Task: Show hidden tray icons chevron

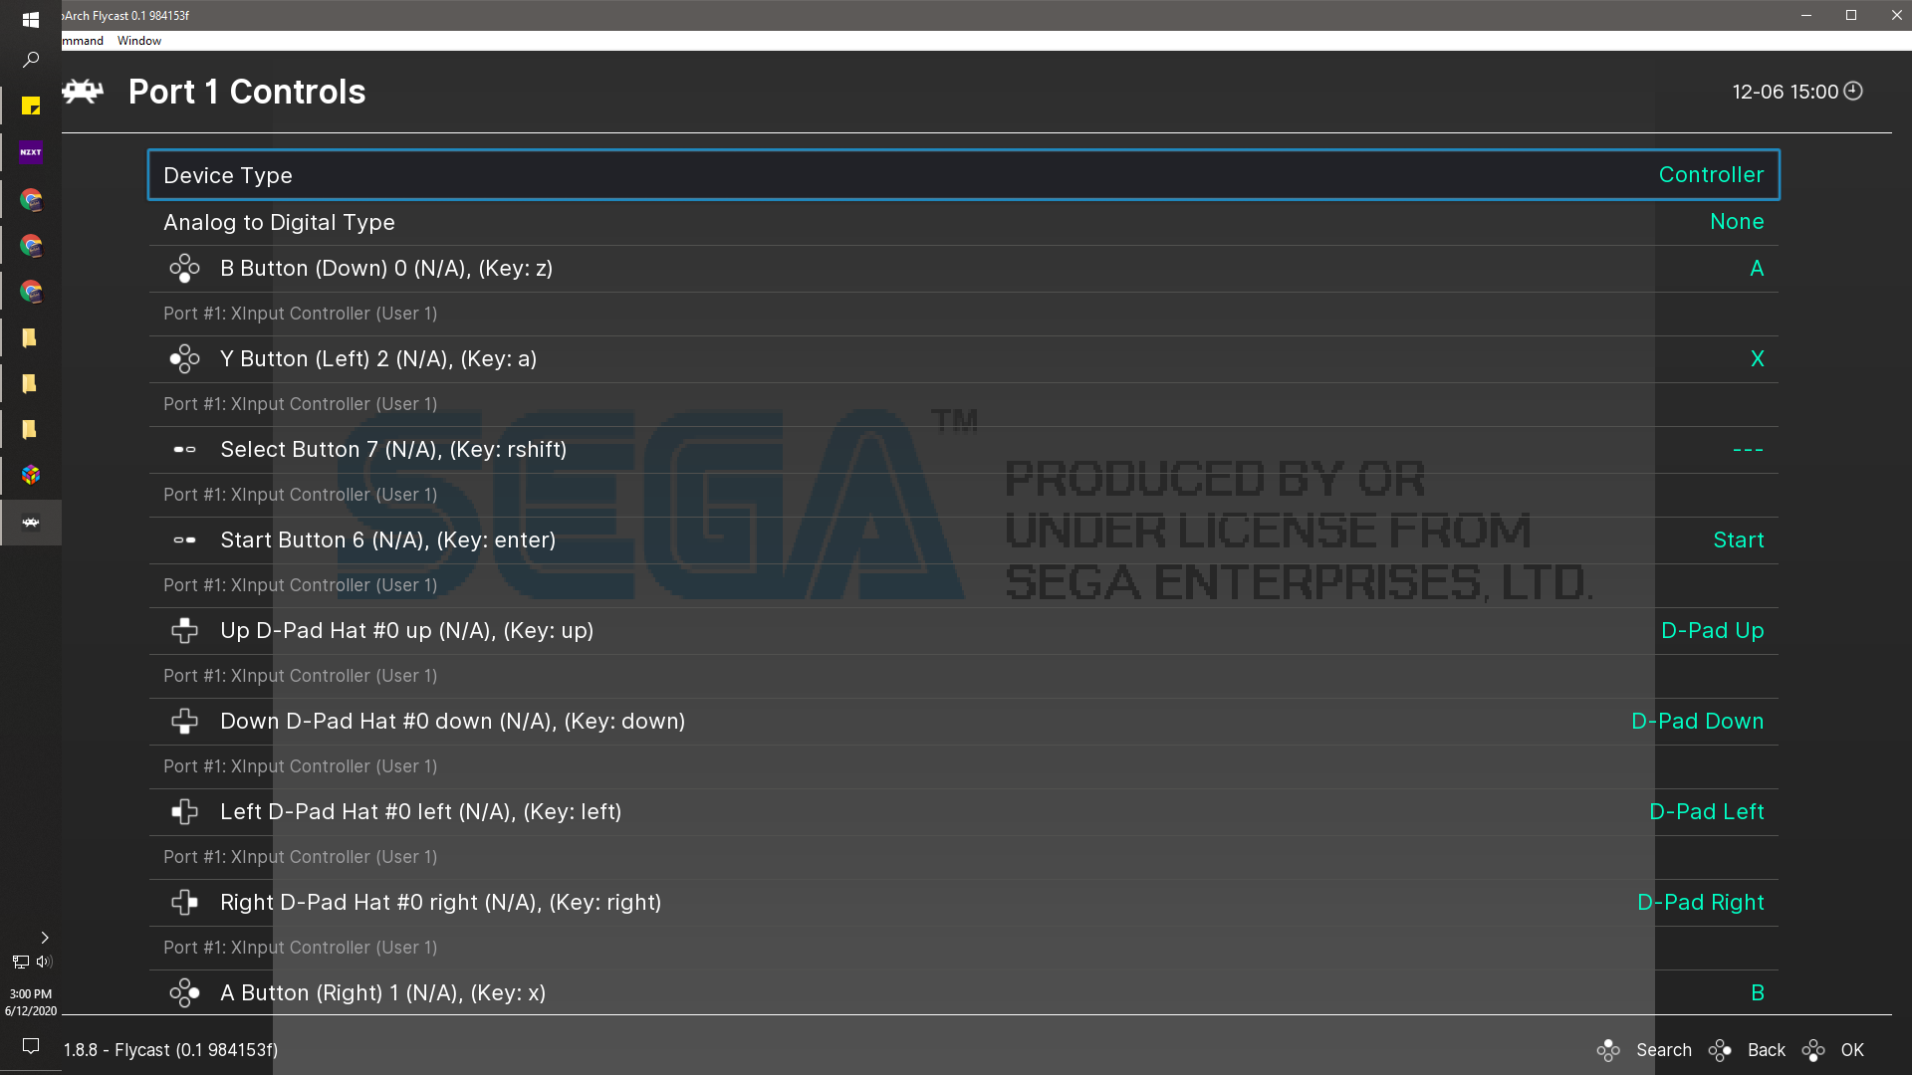Action: tap(44, 938)
